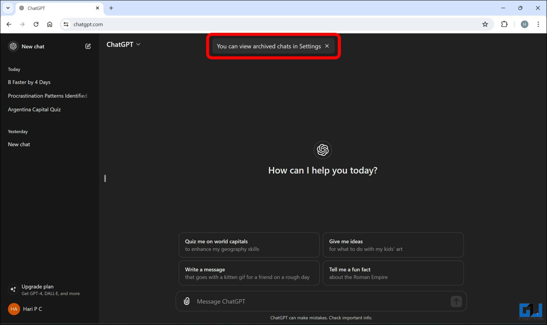Click 'Quiz me on world capitals' card
This screenshot has height=325, width=547.
[x=249, y=245]
